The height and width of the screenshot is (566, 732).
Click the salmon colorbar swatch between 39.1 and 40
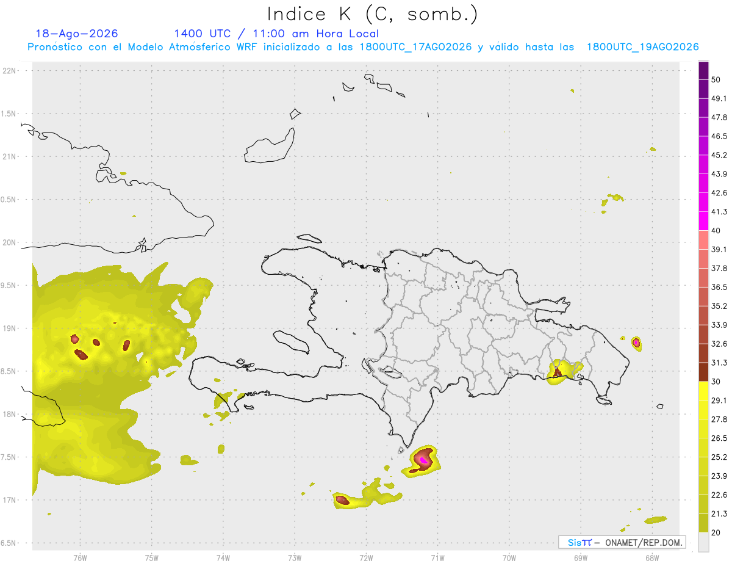pos(703,240)
